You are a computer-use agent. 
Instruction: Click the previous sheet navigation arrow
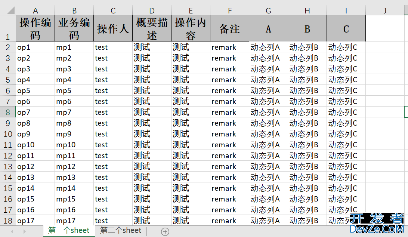click(x=12, y=232)
